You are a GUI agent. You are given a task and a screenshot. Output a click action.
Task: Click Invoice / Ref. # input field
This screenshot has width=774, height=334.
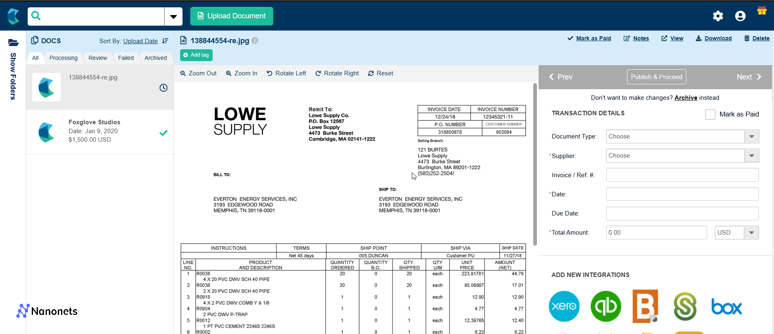pos(682,175)
